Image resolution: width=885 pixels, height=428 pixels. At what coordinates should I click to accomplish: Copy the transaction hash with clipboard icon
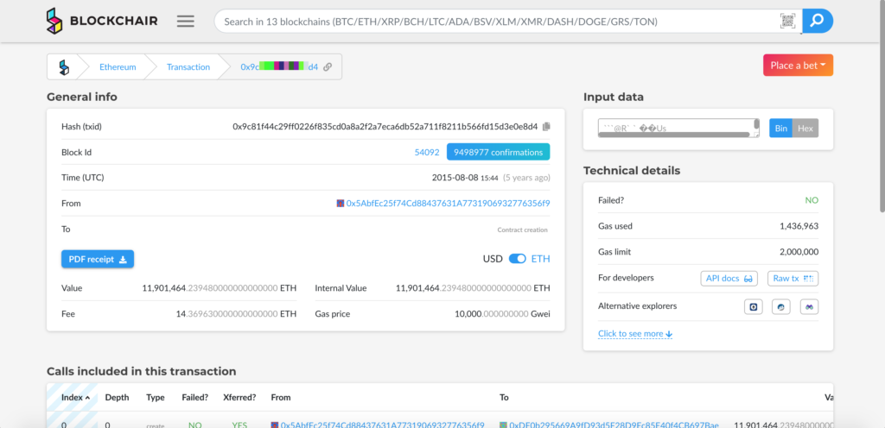546,127
